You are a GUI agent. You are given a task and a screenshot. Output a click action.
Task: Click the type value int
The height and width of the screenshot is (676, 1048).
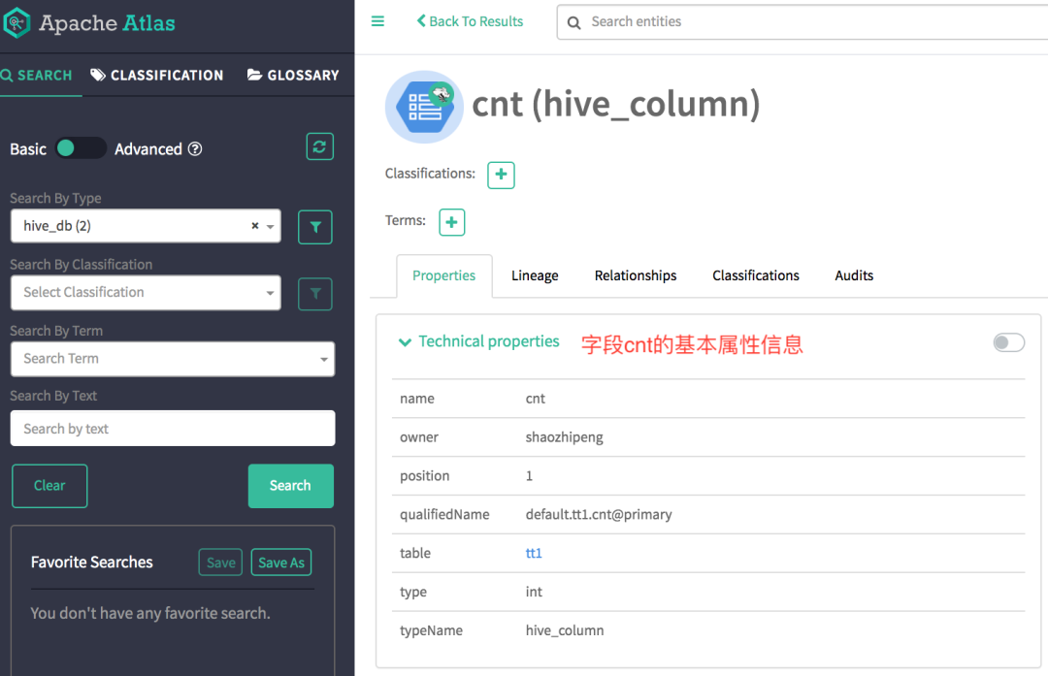534,592
